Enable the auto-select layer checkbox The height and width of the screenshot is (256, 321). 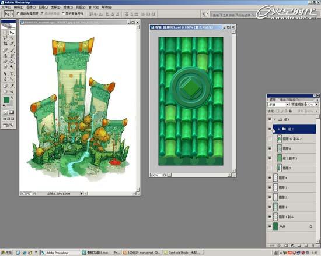[18, 14]
